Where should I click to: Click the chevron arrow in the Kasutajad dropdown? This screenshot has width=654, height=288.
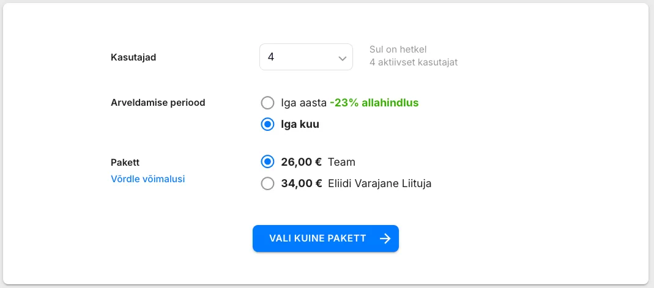tap(342, 58)
